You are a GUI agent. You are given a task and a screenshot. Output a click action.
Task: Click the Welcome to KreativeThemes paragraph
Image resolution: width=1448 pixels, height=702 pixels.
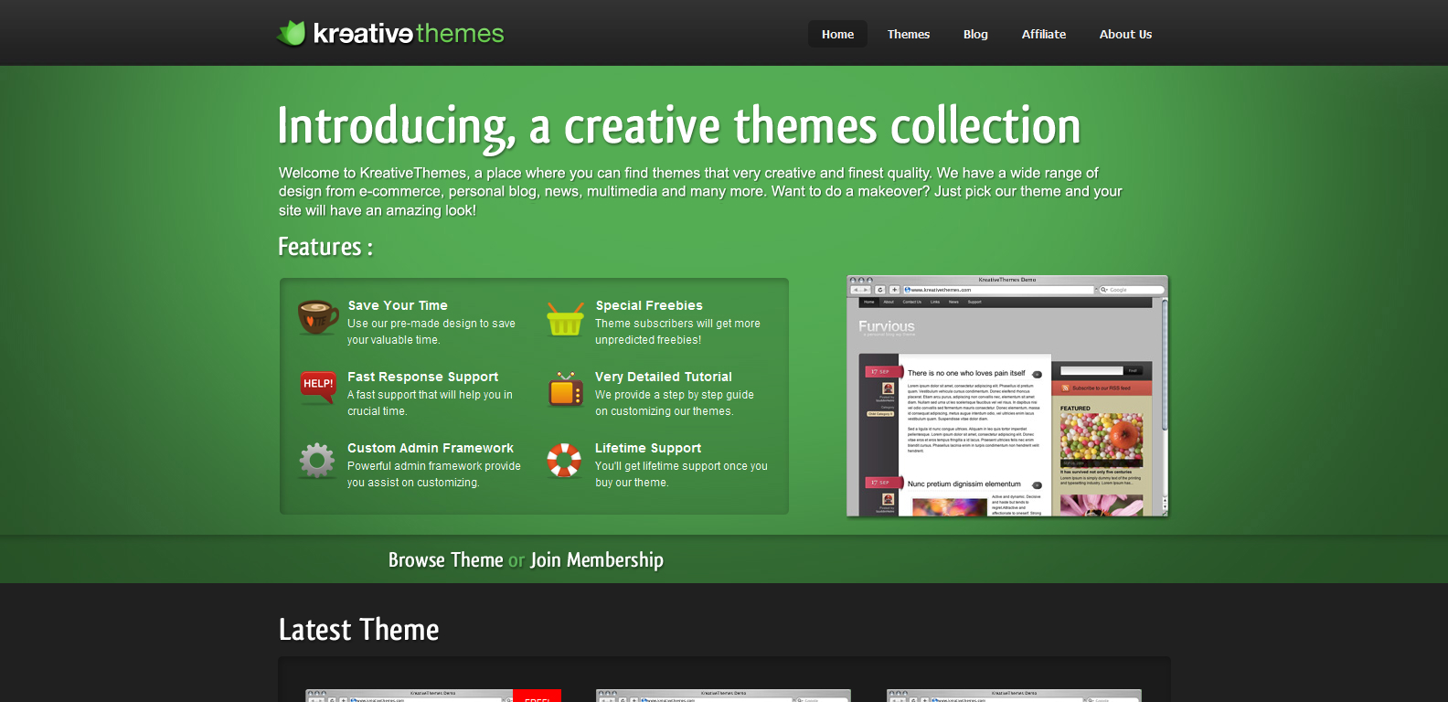pos(700,191)
